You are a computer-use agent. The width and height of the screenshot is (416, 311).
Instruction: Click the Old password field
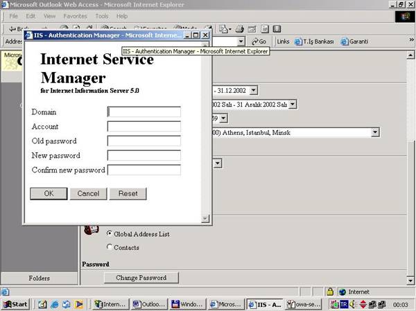pos(144,141)
